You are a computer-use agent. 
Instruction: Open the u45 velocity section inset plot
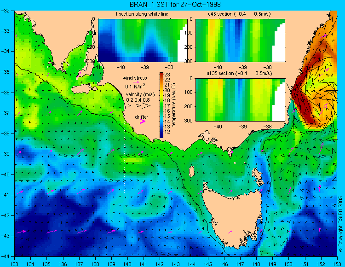(240, 41)
